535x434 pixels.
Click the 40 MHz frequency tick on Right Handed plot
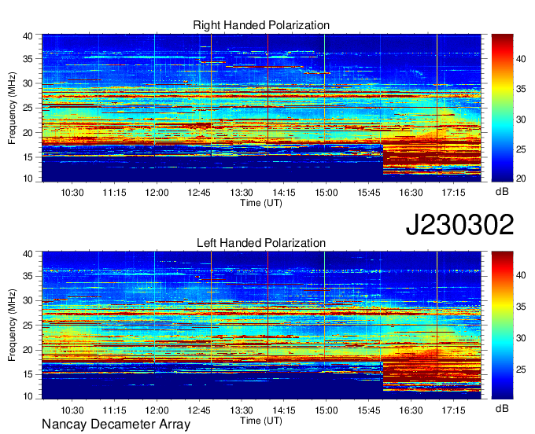point(28,36)
